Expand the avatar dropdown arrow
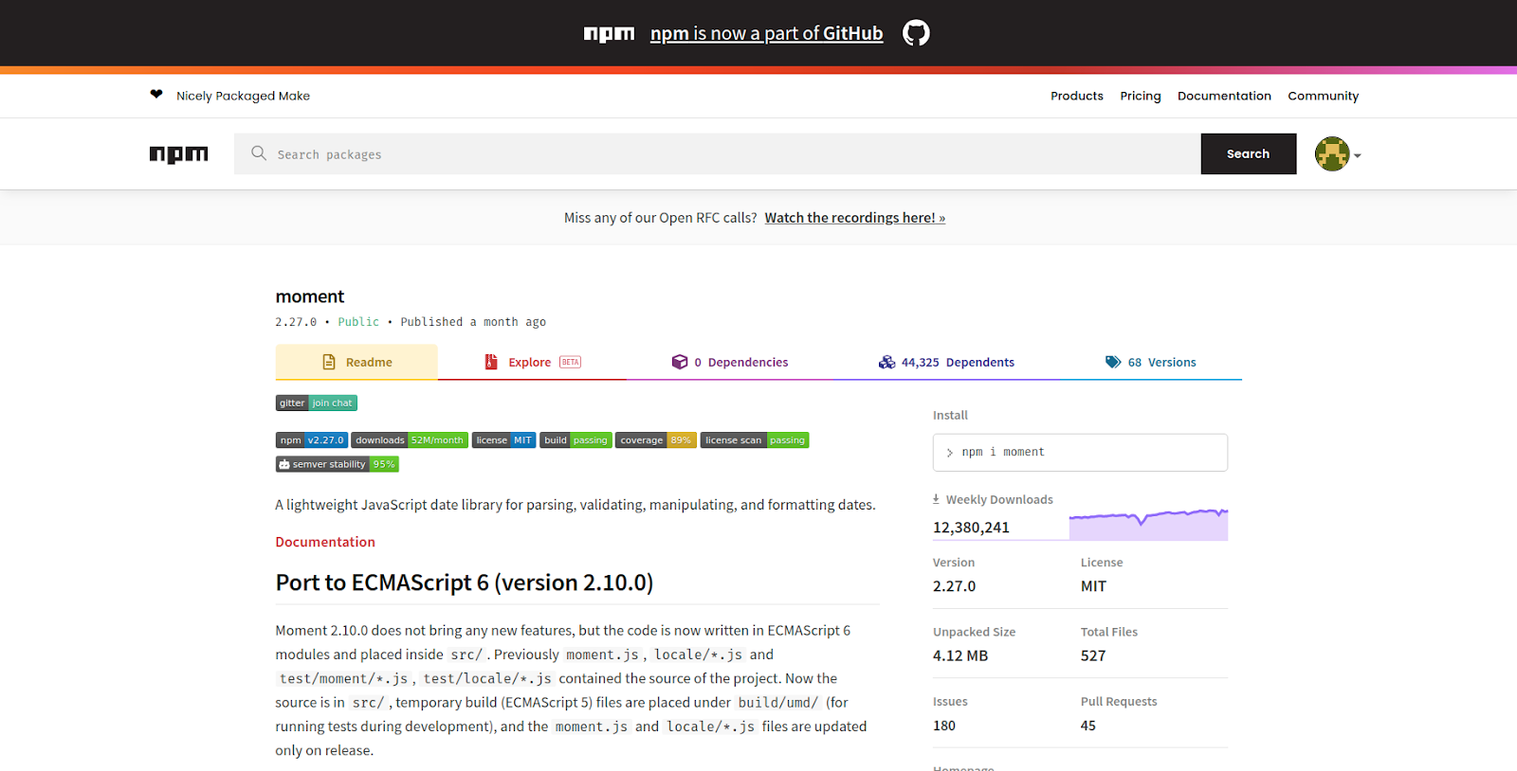Viewport: 1517px width, 771px height. point(1358,155)
